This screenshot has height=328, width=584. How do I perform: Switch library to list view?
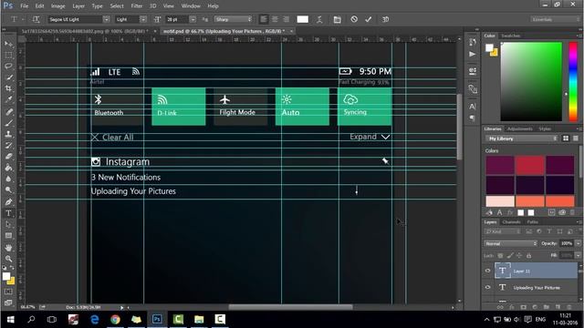point(576,138)
